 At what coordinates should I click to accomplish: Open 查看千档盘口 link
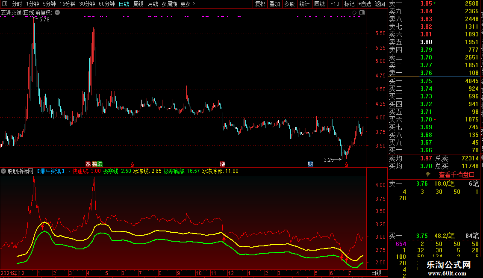(456, 175)
